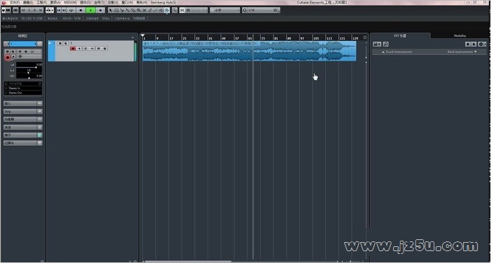This screenshot has height=263, width=491.
Task: Record-enable track 1 in track list
Action: coord(73,48)
